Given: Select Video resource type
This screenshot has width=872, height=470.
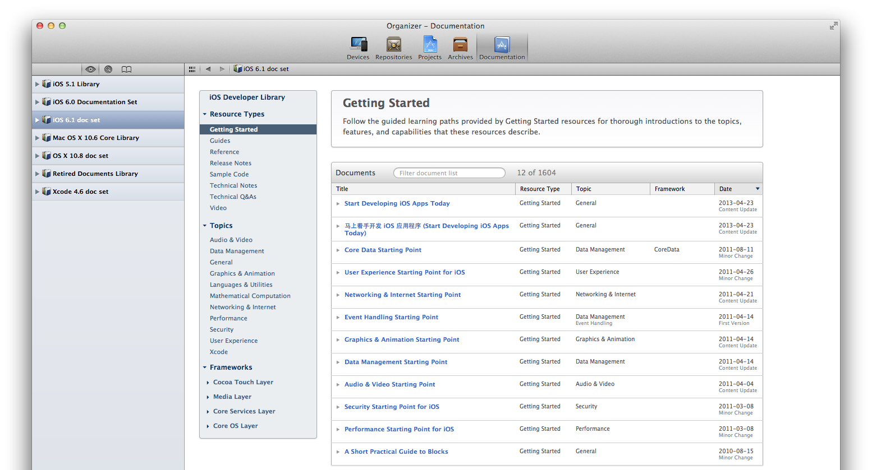Looking at the screenshot, I should click(x=218, y=208).
